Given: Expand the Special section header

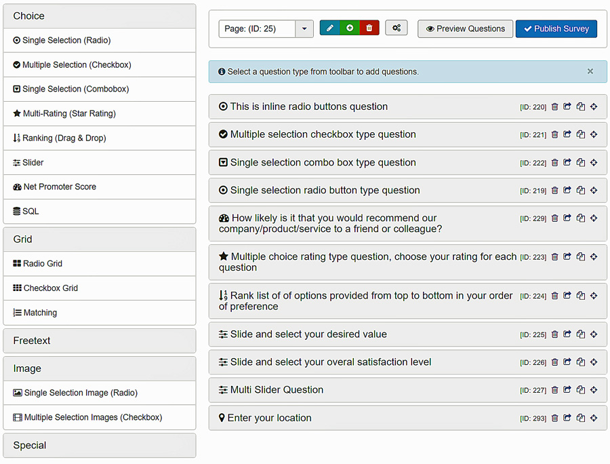Looking at the screenshot, I should 100,445.
